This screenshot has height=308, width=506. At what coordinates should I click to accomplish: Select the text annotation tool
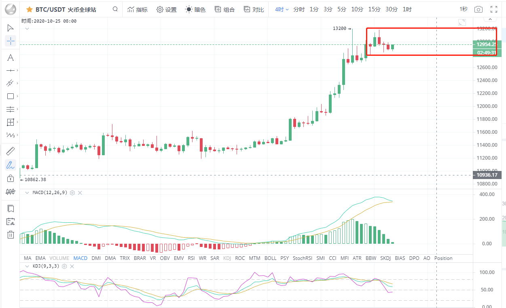click(11, 58)
